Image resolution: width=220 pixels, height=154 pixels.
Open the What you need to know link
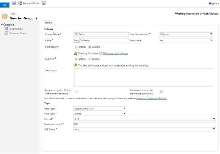[115, 53]
